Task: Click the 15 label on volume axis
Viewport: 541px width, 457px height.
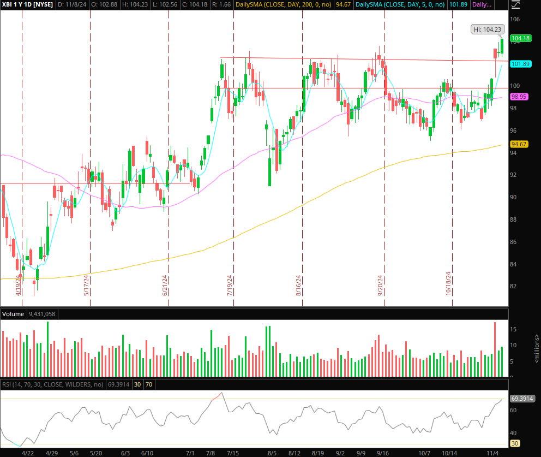Action: 513,329
